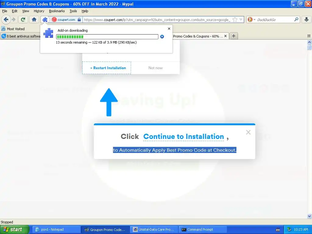Close the Continue to Installation dialog
This screenshot has height=234, width=312.
[x=248, y=132]
